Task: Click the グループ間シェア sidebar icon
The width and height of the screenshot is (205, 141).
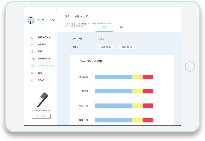Action: (32, 66)
